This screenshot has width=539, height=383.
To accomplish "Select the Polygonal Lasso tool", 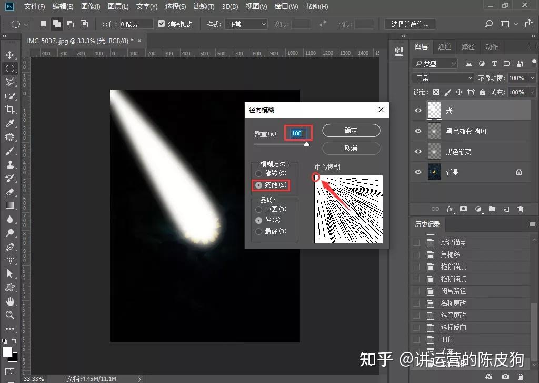I will coord(10,82).
